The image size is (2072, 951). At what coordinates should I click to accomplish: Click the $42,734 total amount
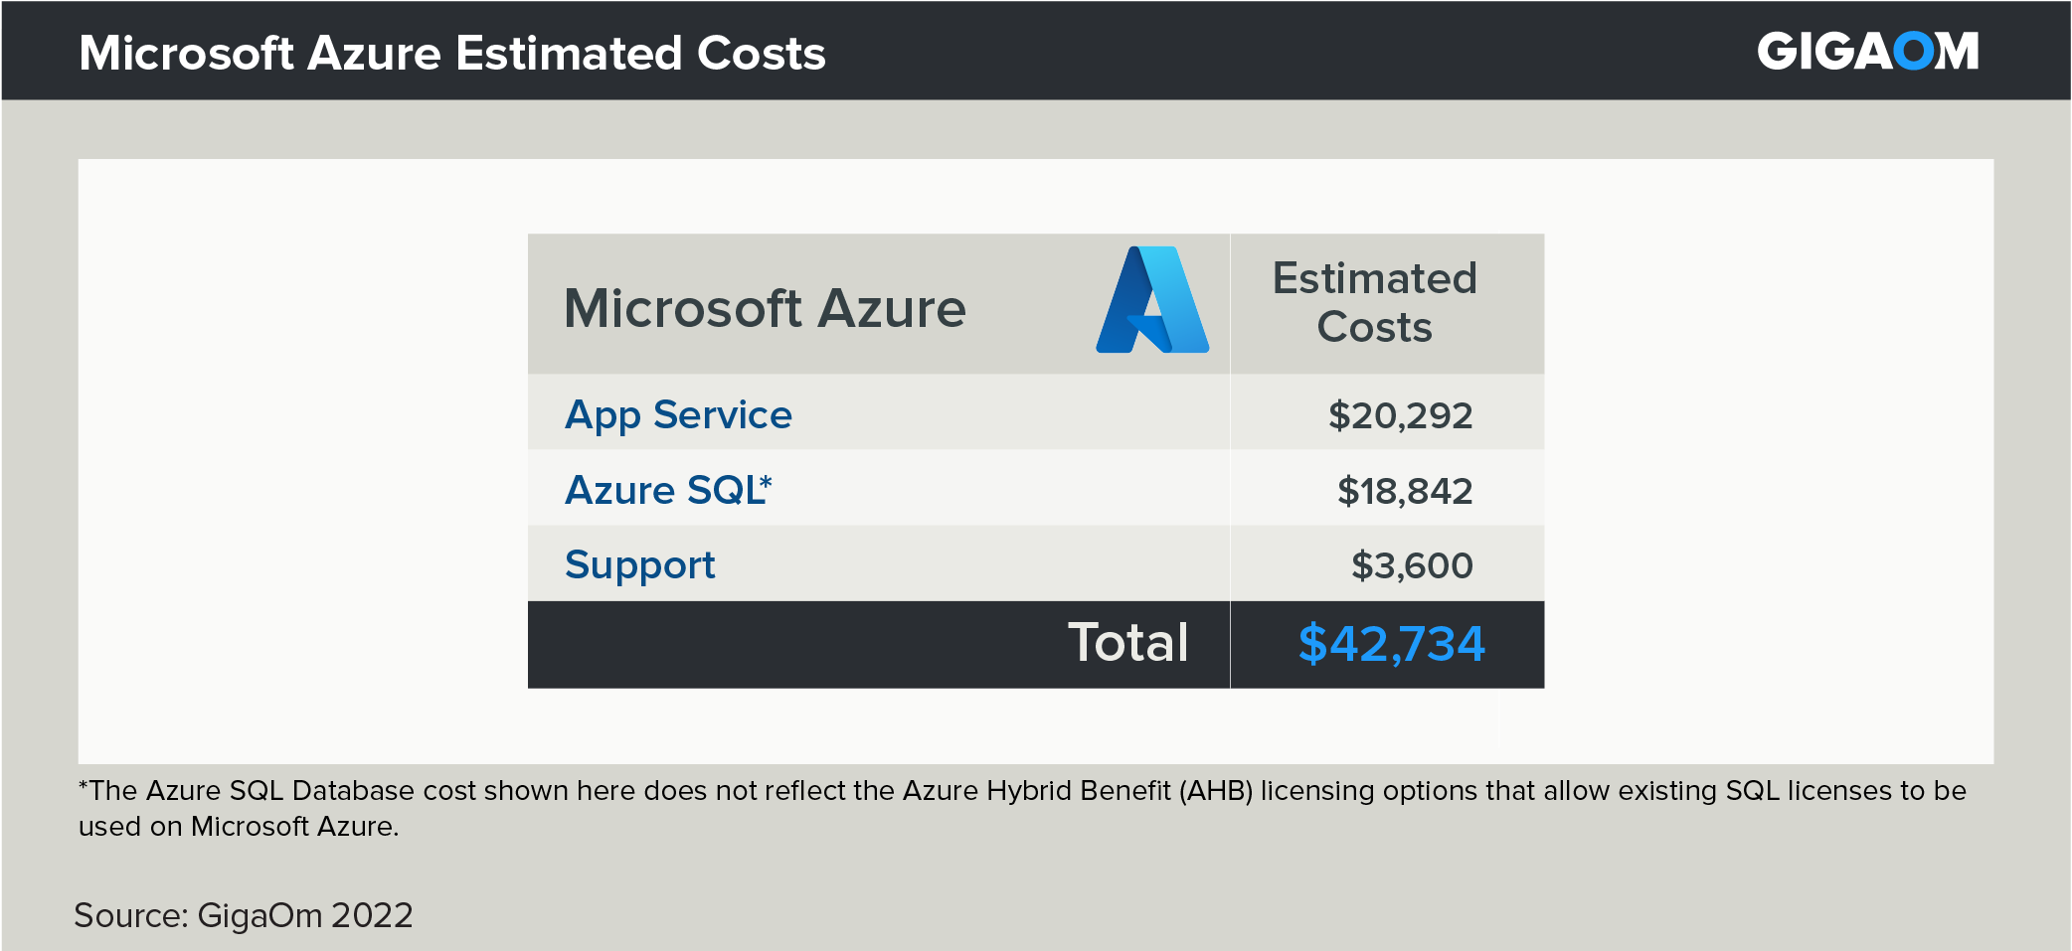point(1391,644)
